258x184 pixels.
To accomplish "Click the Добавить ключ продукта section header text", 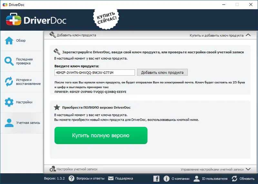I will tap(76, 35).
